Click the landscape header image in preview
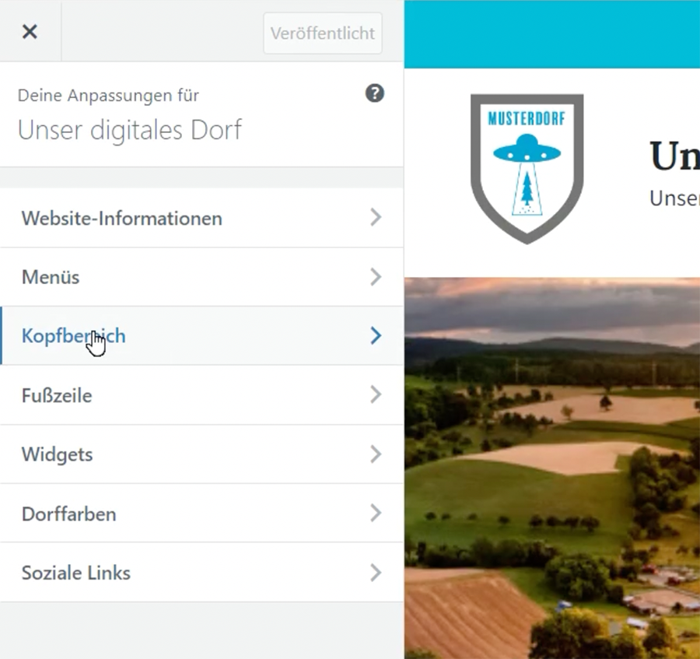700x659 pixels. click(552, 467)
